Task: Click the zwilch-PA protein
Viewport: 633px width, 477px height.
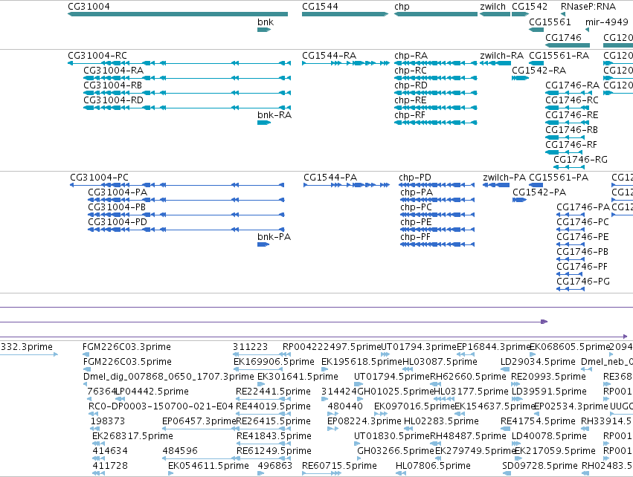Action: [496, 185]
